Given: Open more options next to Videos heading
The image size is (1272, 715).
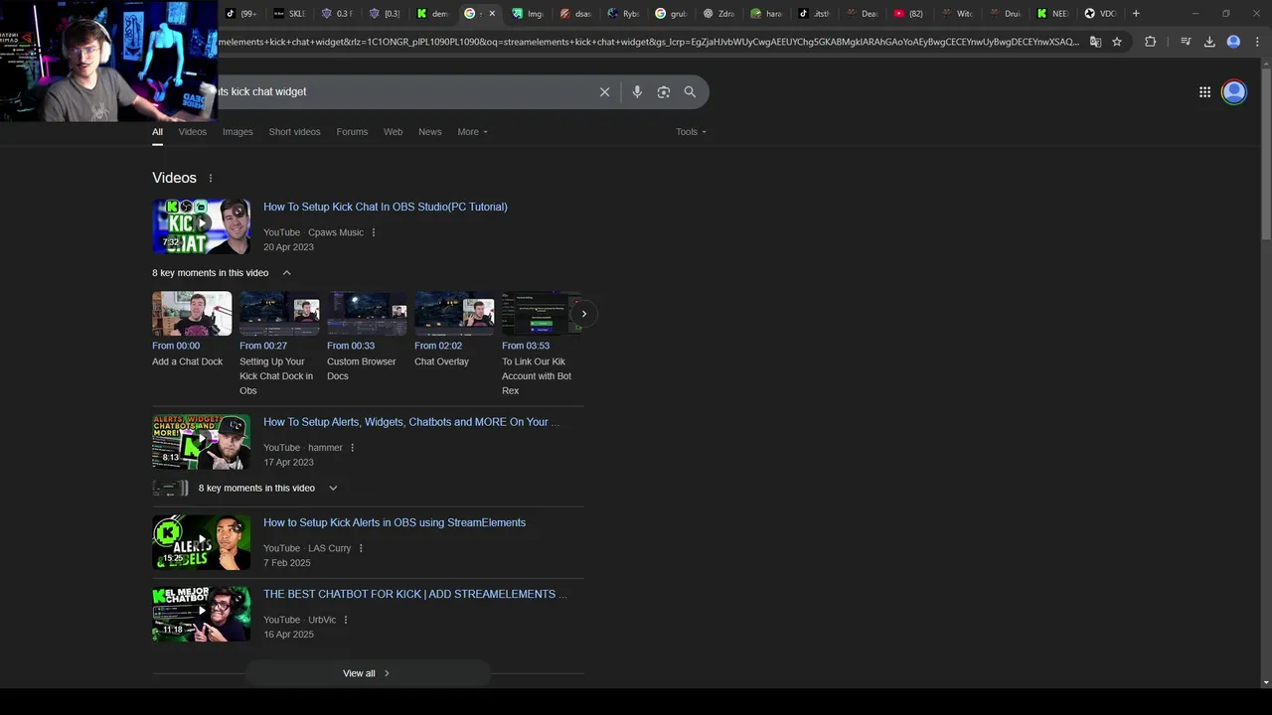Looking at the screenshot, I should click(211, 178).
